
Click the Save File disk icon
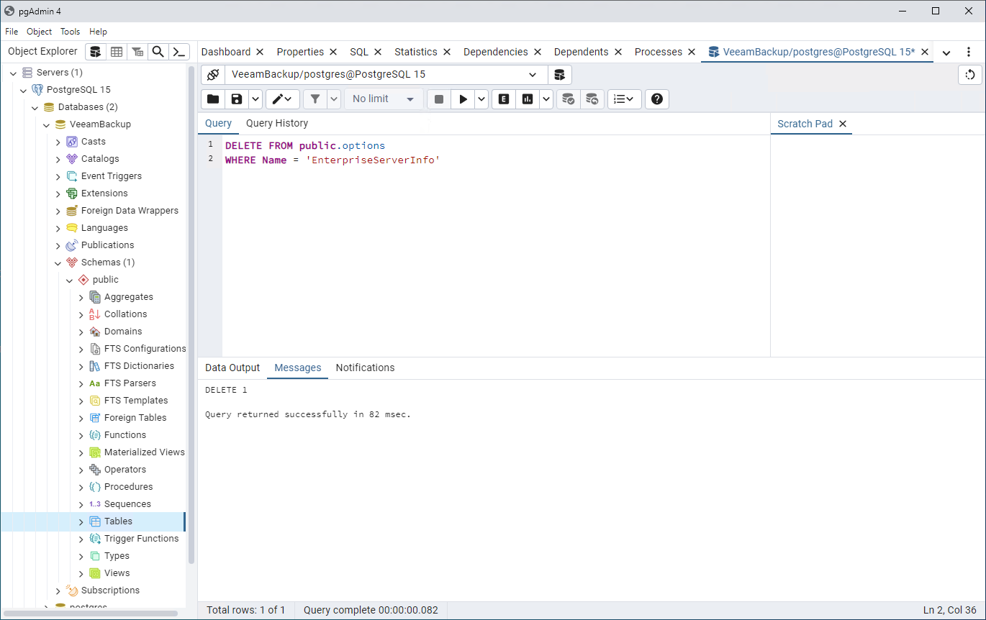[x=237, y=99]
